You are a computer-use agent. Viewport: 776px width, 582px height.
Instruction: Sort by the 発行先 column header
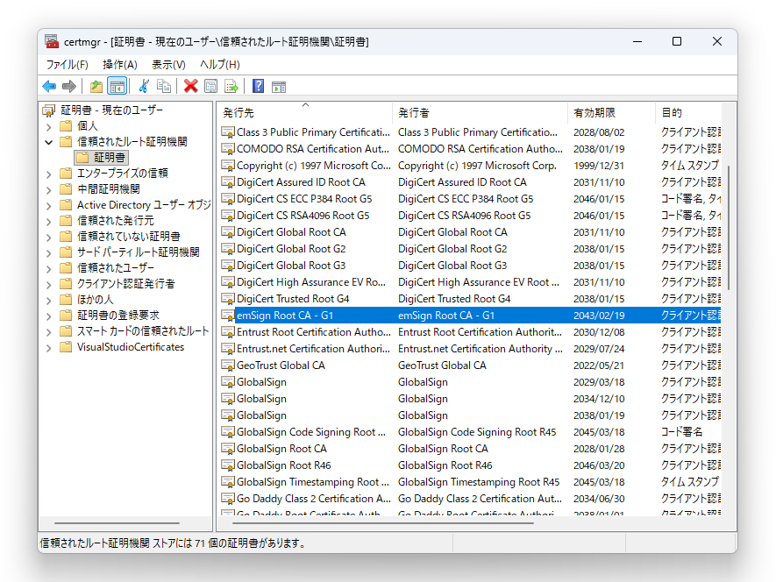(x=305, y=113)
